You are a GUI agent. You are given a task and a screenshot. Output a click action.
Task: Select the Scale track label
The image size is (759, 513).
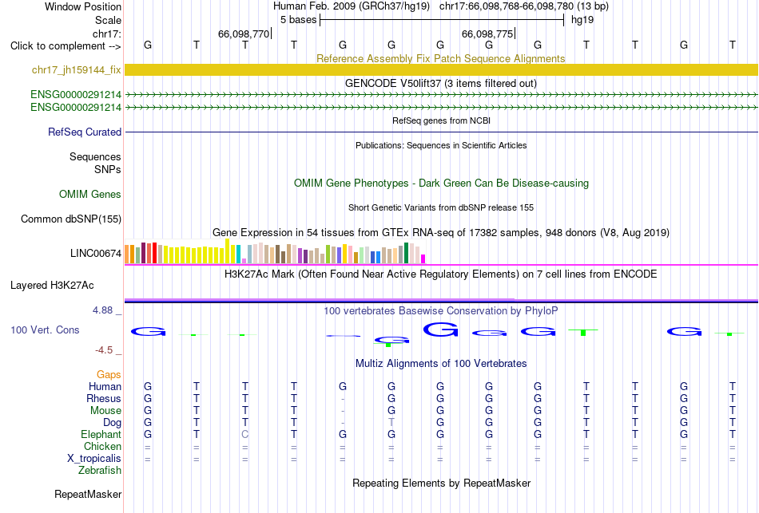point(108,20)
